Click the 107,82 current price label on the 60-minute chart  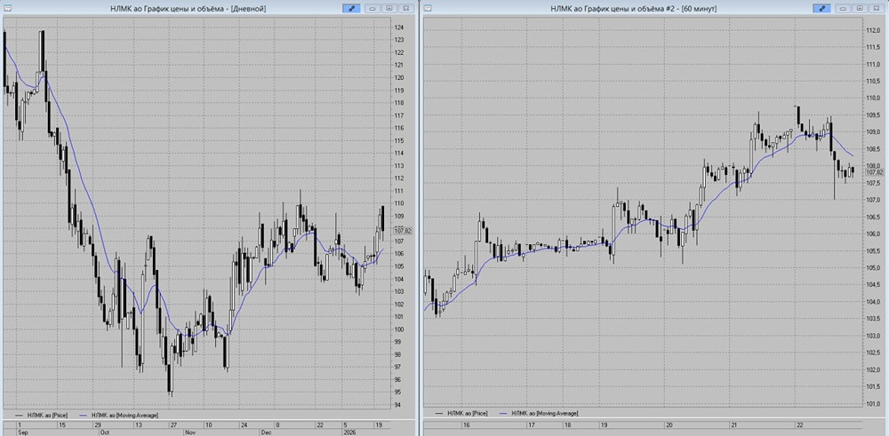pyautogui.click(x=876, y=172)
